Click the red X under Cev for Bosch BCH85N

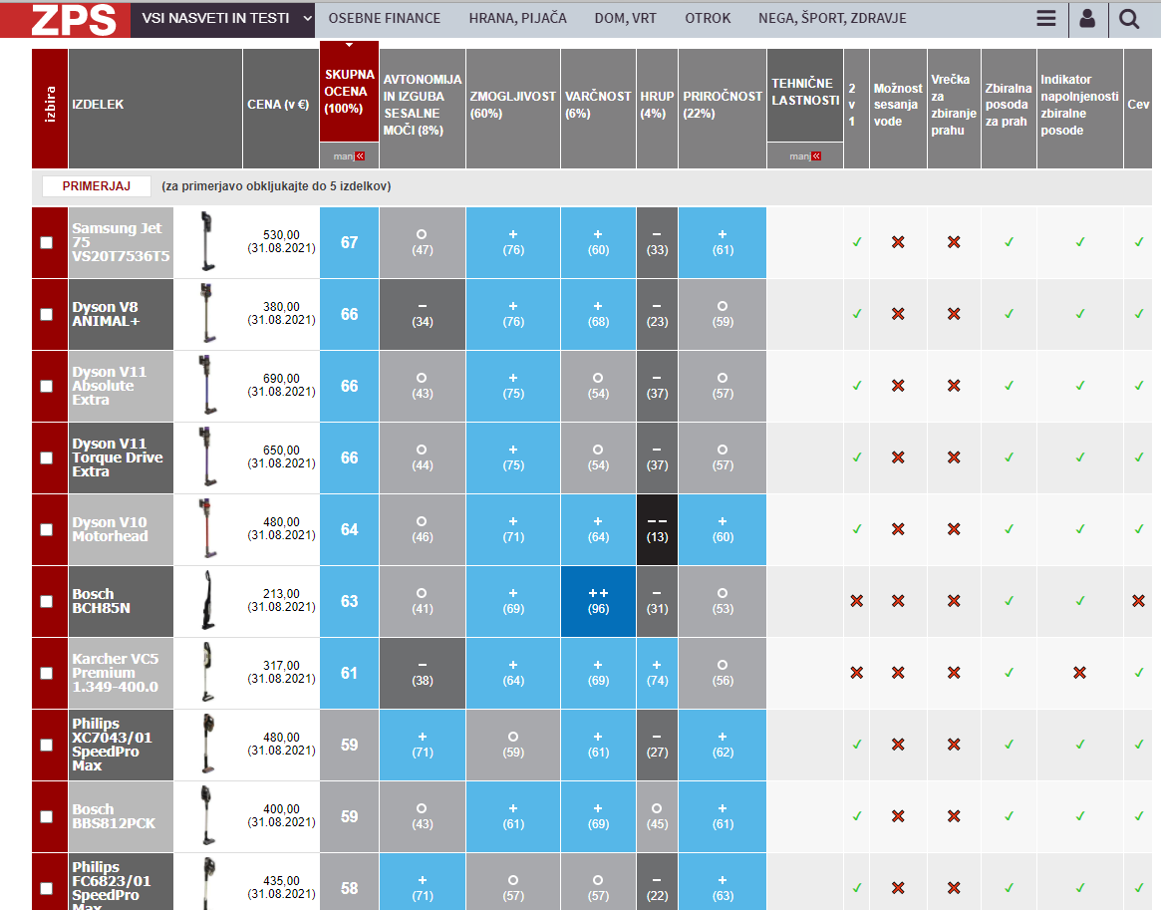click(x=1139, y=601)
